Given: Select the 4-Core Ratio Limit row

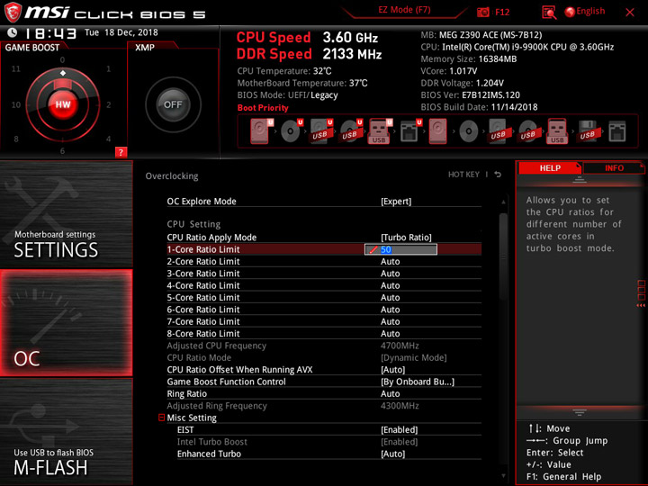Looking at the screenshot, I should coord(324,285).
